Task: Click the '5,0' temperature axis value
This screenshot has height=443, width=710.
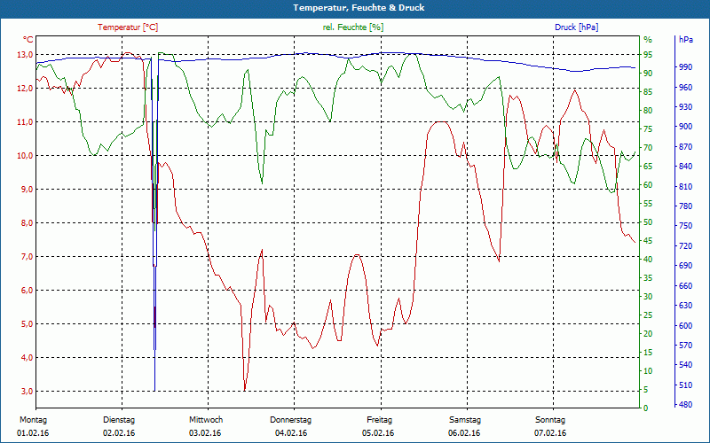Action: [27, 324]
